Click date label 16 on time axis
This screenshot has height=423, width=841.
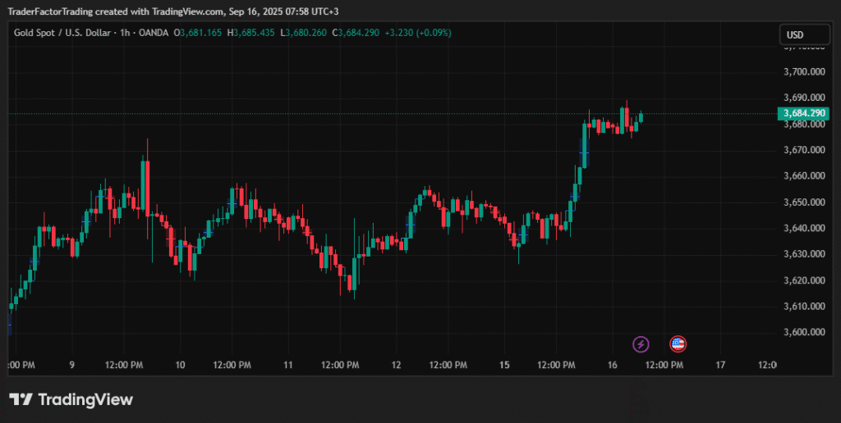click(x=613, y=365)
